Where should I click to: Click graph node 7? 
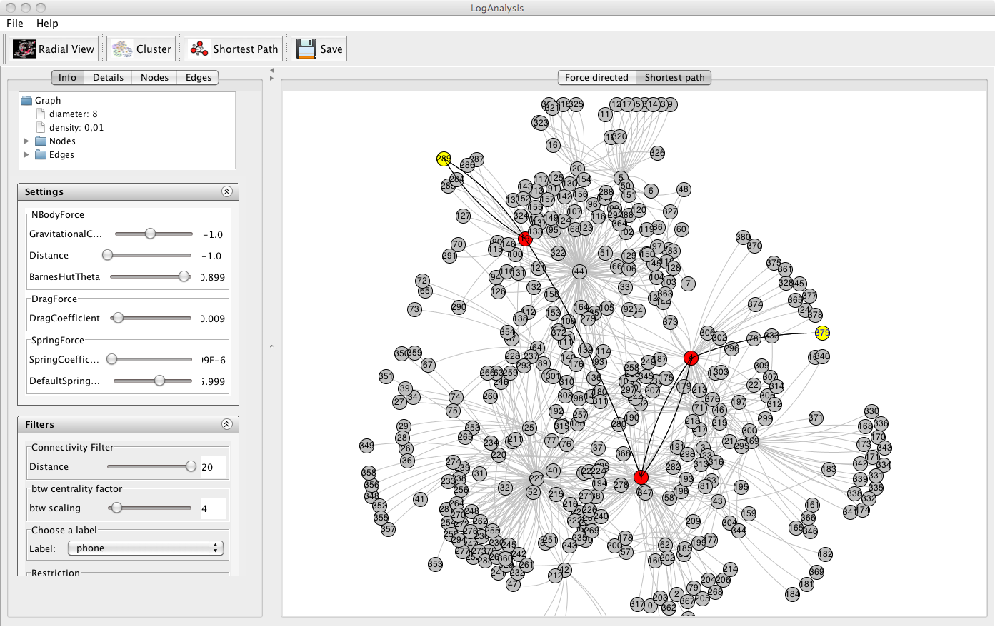tap(688, 284)
